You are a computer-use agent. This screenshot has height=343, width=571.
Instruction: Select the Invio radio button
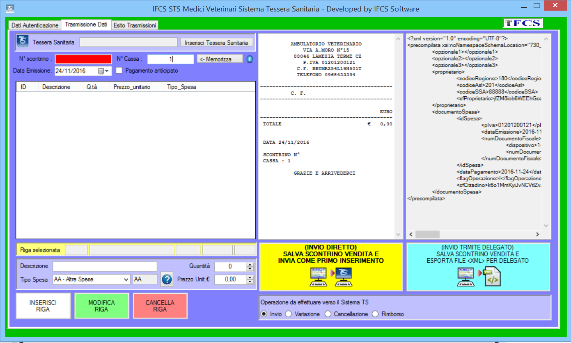(264, 314)
